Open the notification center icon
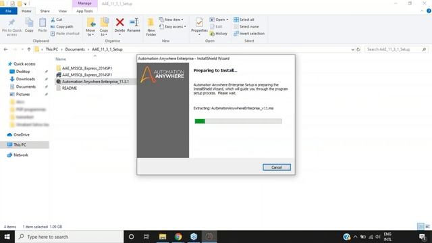The image size is (432, 243). (x=423, y=237)
